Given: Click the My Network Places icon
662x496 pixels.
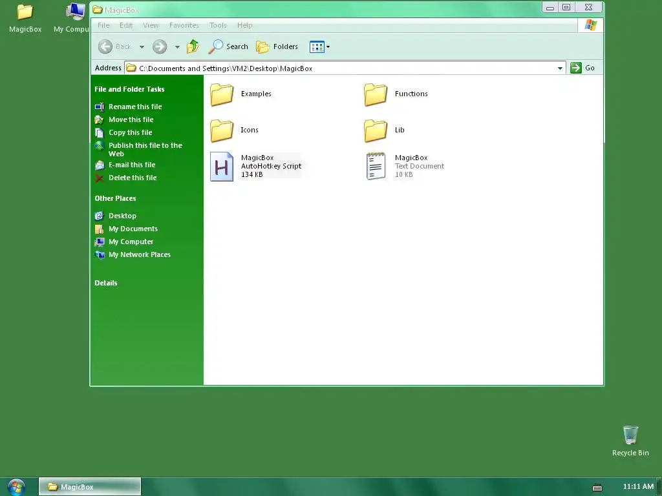Looking at the screenshot, I should pyautogui.click(x=99, y=254).
